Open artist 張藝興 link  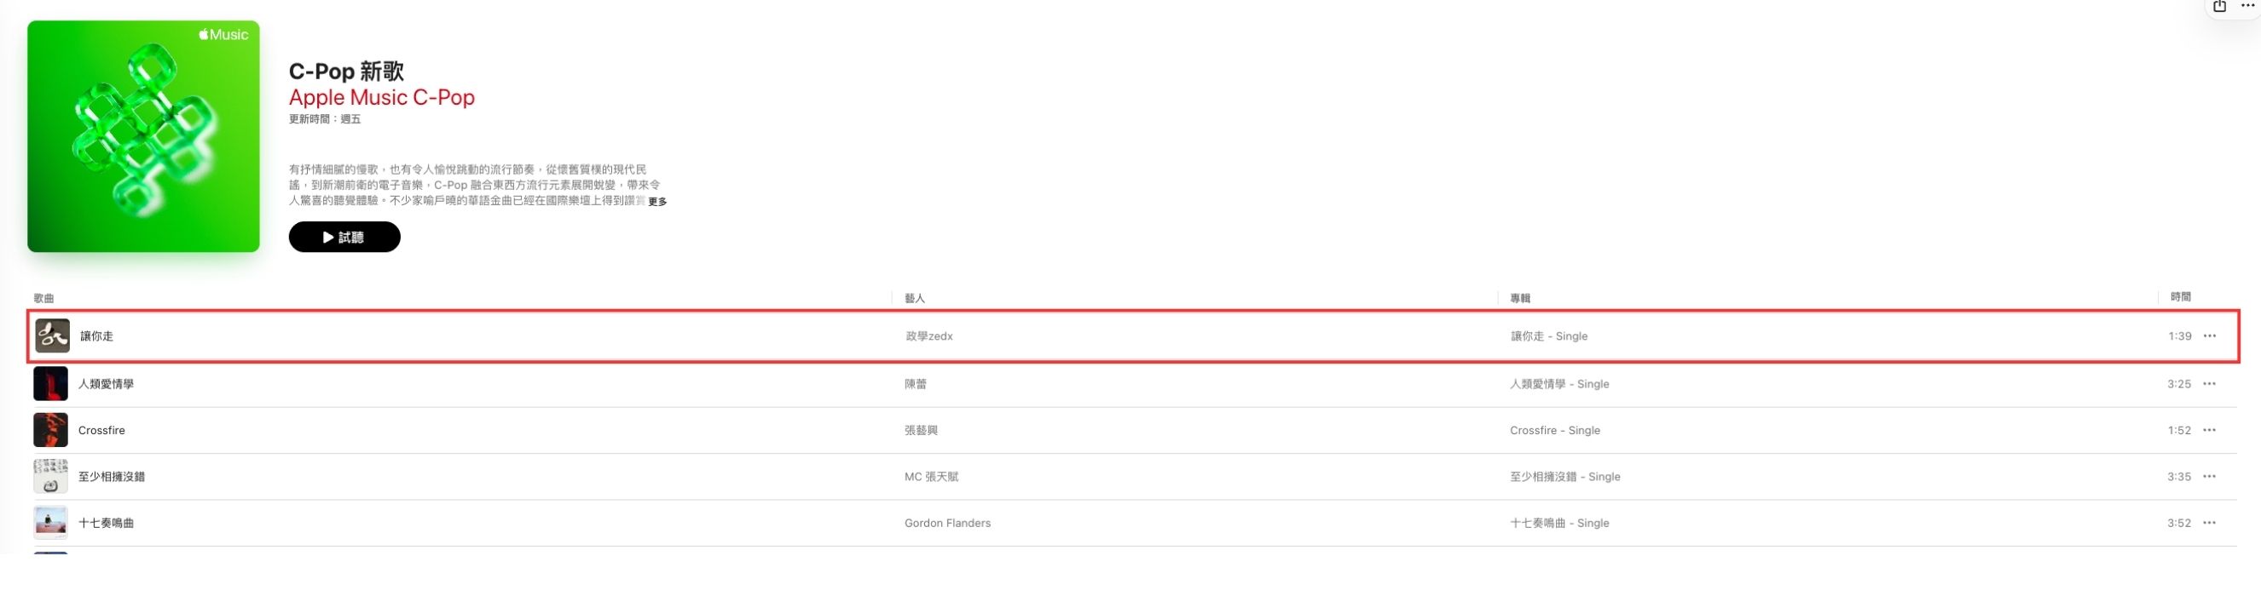(921, 430)
